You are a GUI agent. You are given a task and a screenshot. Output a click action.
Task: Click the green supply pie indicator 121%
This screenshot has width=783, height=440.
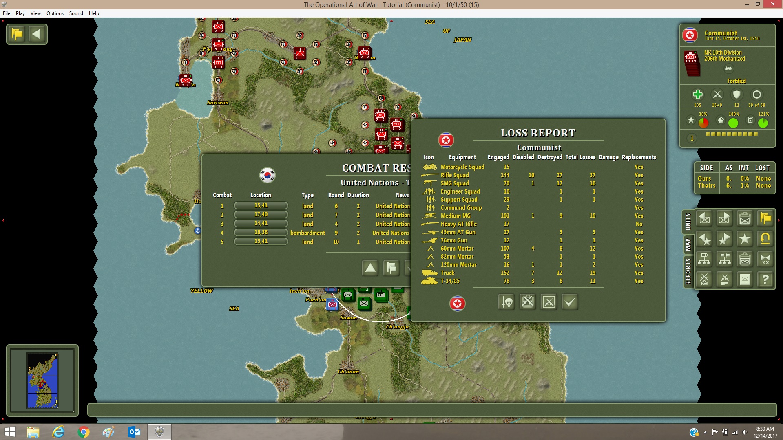coord(763,123)
